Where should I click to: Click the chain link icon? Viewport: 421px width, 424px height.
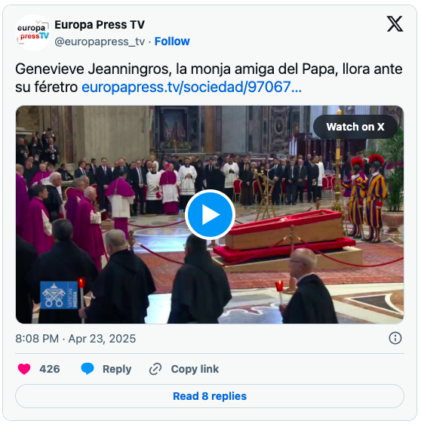155,369
